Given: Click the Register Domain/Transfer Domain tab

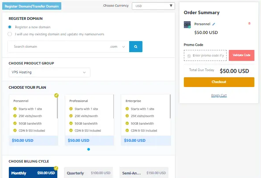Looking at the screenshot, I should tap(32, 6).
